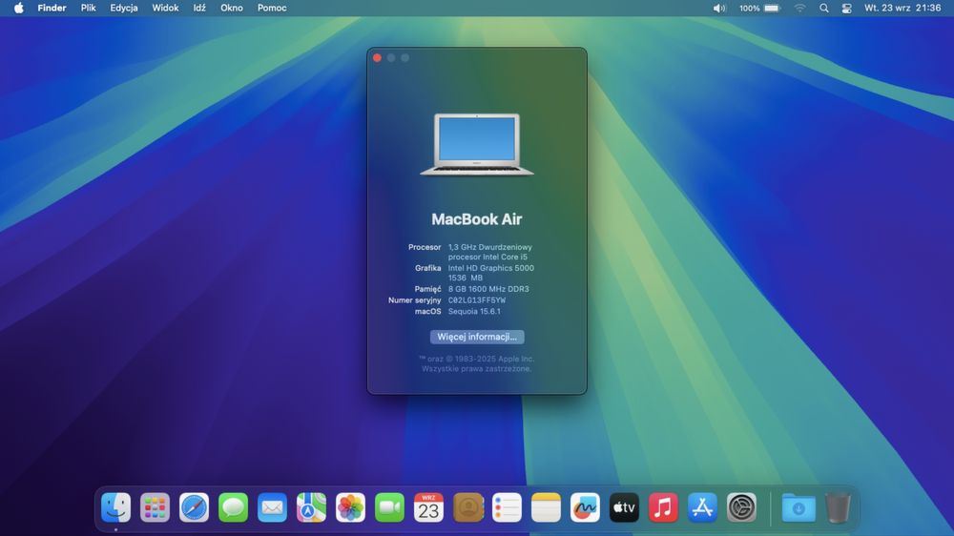Open the Apple menu

19,8
